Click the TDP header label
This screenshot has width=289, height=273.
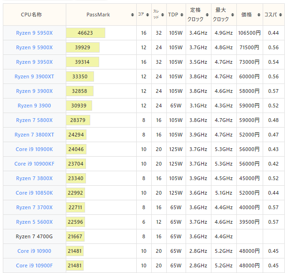click(173, 15)
